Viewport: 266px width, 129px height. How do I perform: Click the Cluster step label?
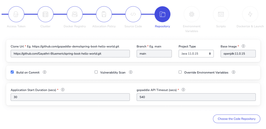coord(45,26)
